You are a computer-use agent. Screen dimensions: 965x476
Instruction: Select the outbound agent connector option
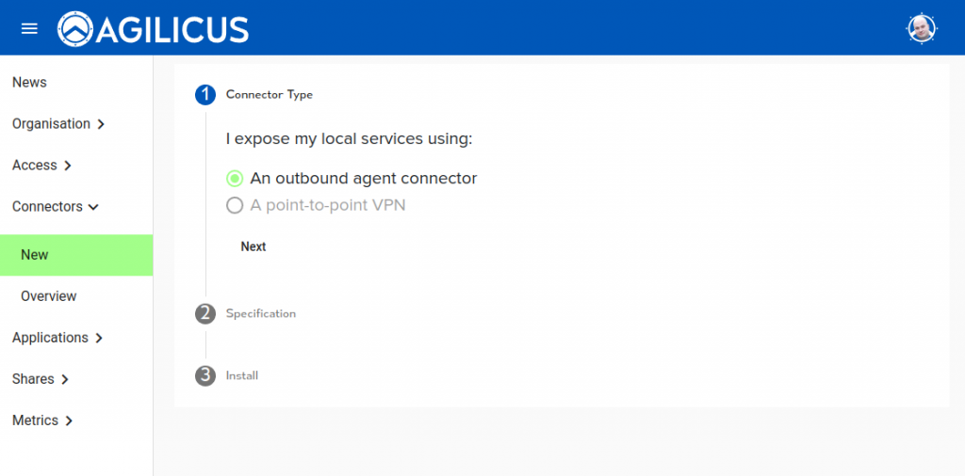click(235, 179)
